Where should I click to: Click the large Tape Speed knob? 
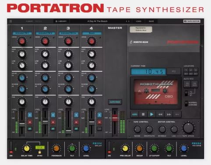point(188,128)
